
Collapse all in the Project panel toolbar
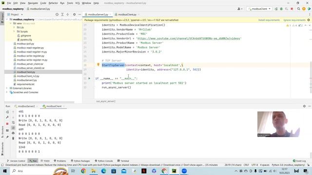[x=68, y=15]
